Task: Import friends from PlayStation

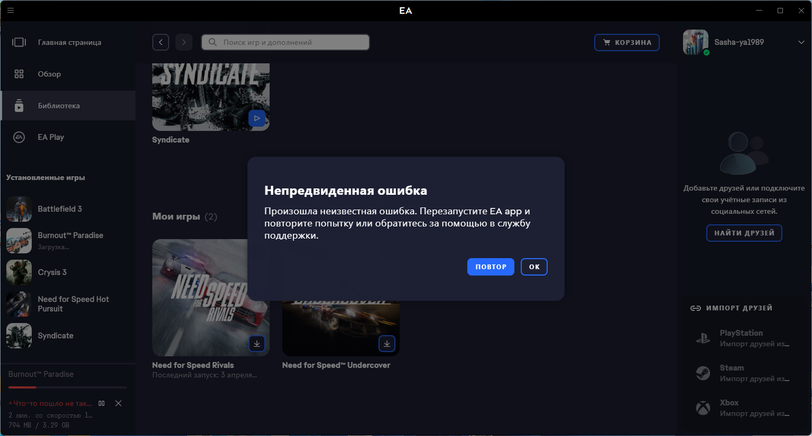Action: coord(744,338)
